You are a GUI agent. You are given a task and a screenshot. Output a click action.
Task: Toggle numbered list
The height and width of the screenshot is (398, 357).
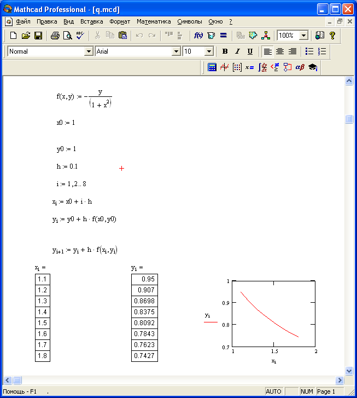[322, 51]
